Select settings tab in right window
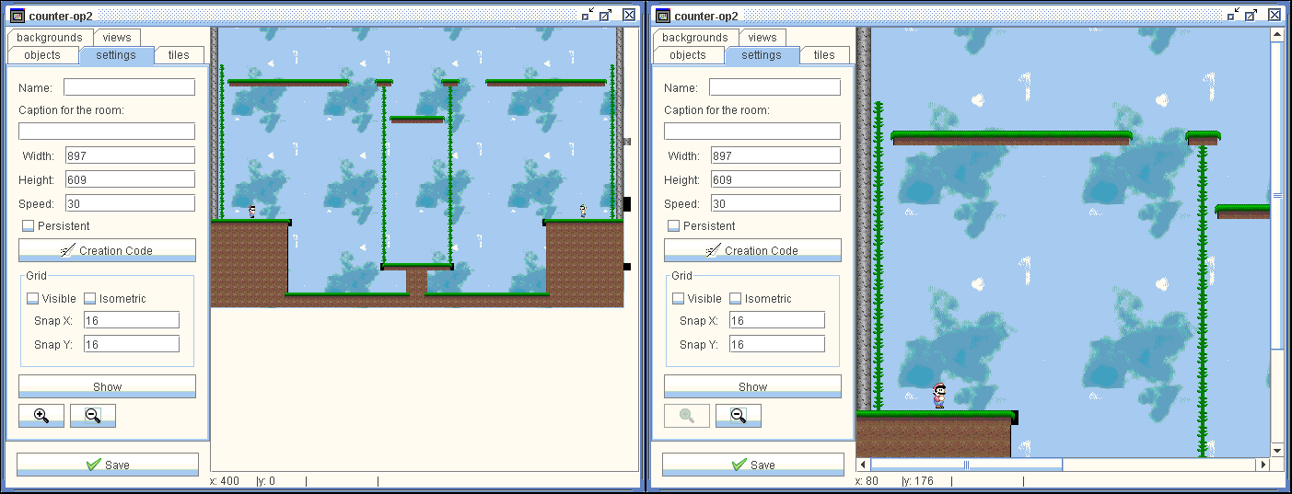1292x494 pixels. point(762,55)
